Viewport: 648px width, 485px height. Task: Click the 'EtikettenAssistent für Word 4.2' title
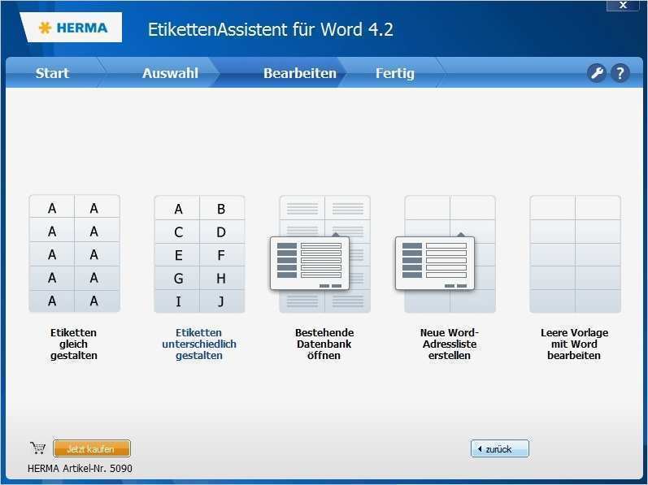[x=271, y=29]
